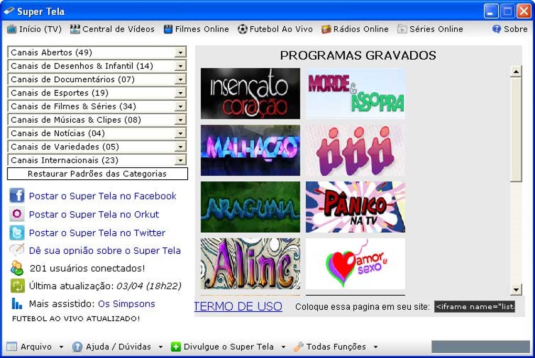
Task: Click Postar o Super Tela no Facebook
Action: point(102,196)
